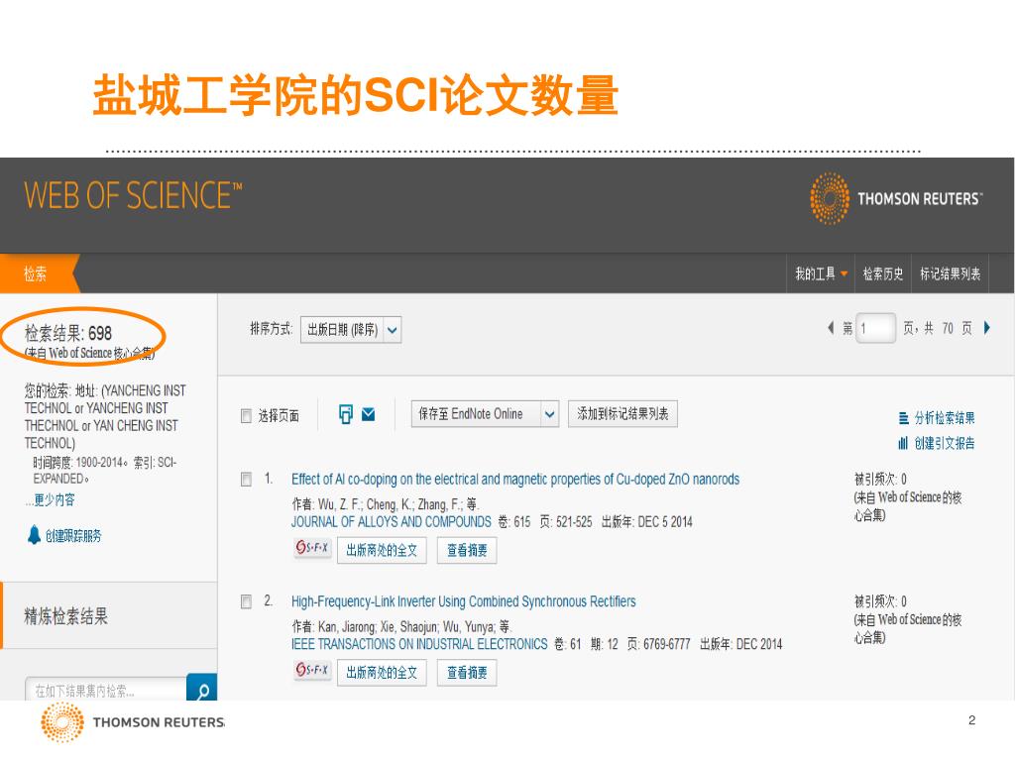Click the 分析检索结果 link

click(x=945, y=418)
